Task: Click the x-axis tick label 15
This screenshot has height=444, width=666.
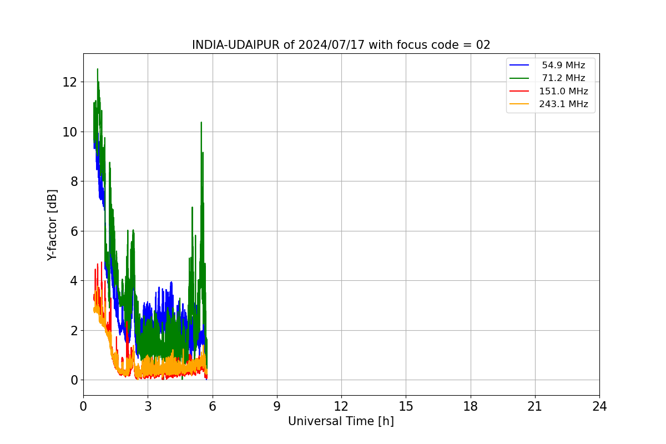Action: tap(406, 406)
